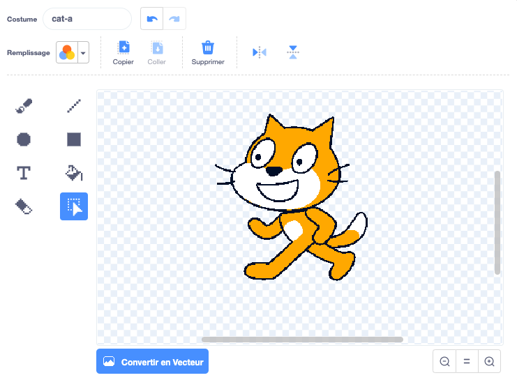Reset canvas zoom to default

coord(467,362)
